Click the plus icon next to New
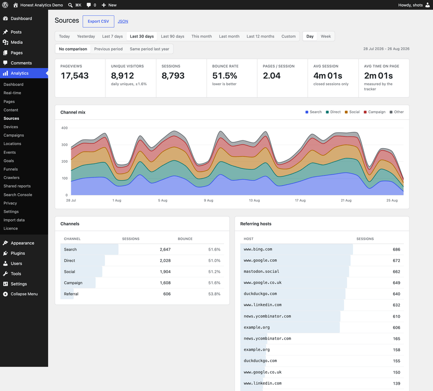Viewport: 433px width, 391px height. point(104,5)
